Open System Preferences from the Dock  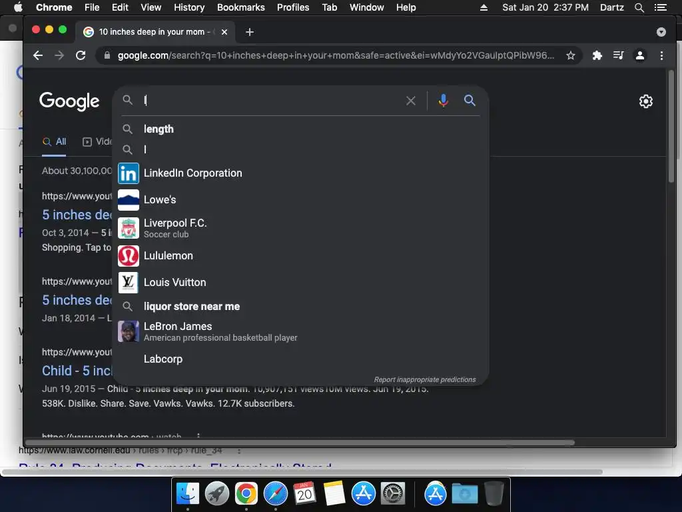point(393,494)
